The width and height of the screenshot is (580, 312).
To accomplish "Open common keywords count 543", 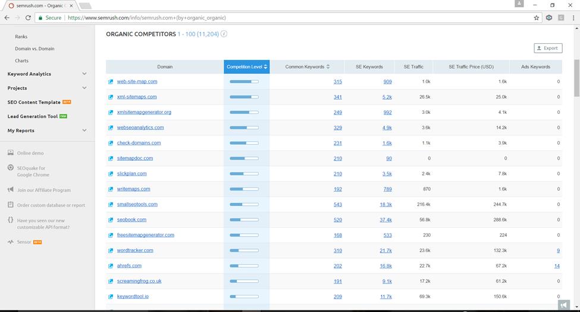I will pyautogui.click(x=338, y=205).
